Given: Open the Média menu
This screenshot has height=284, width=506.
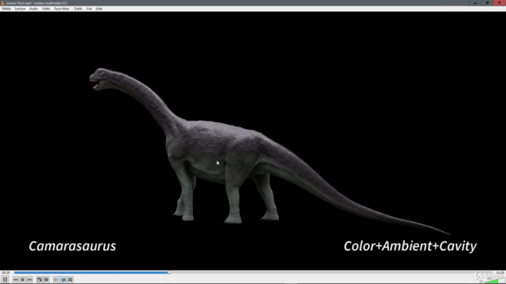Looking at the screenshot, I should coord(6,9).
